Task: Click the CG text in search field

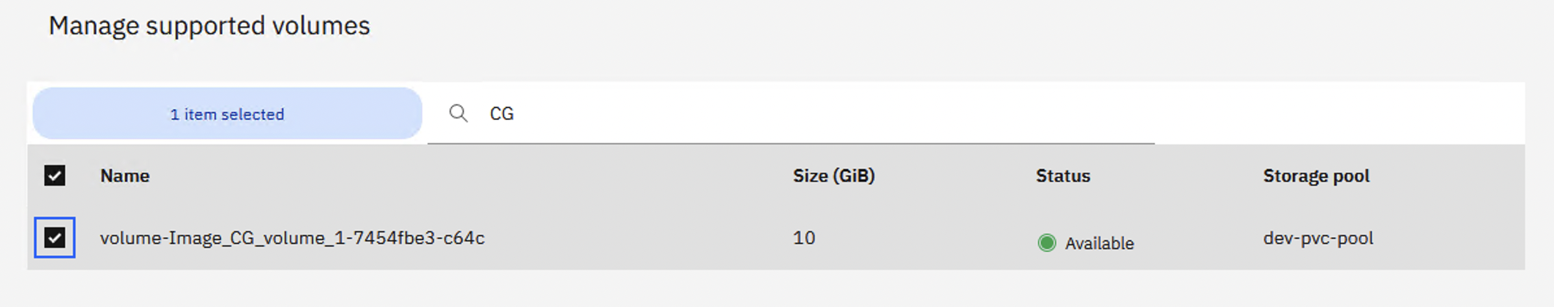Action: coord(502,114)
